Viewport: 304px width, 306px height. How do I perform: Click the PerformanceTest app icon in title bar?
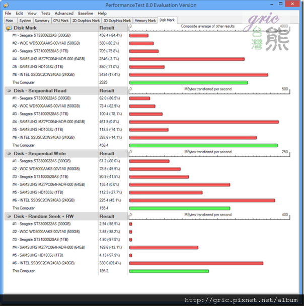tap(6, 5)
